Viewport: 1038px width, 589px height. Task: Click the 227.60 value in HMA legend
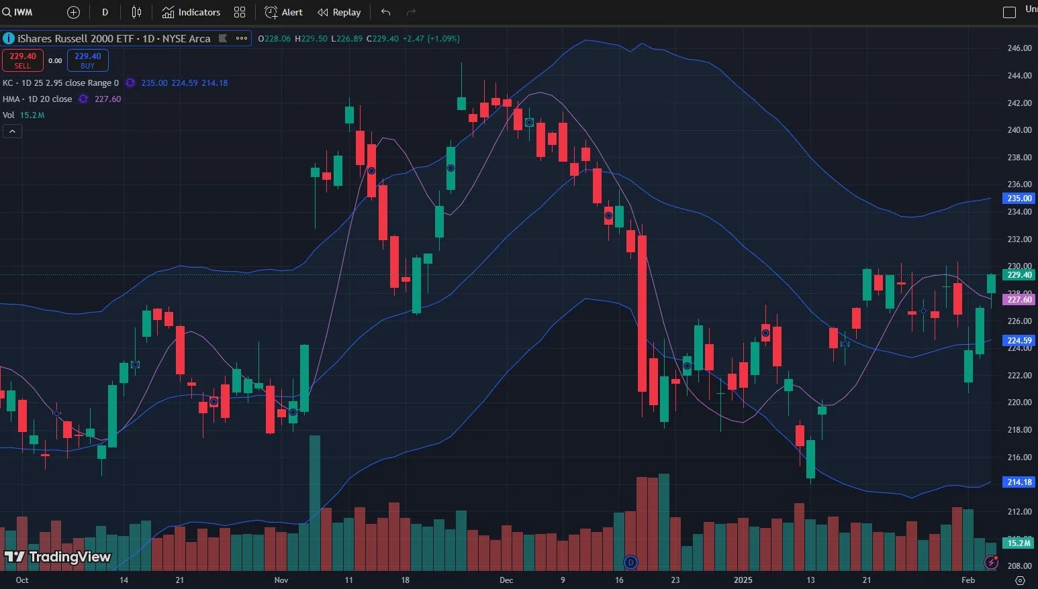tap(107, 99)
